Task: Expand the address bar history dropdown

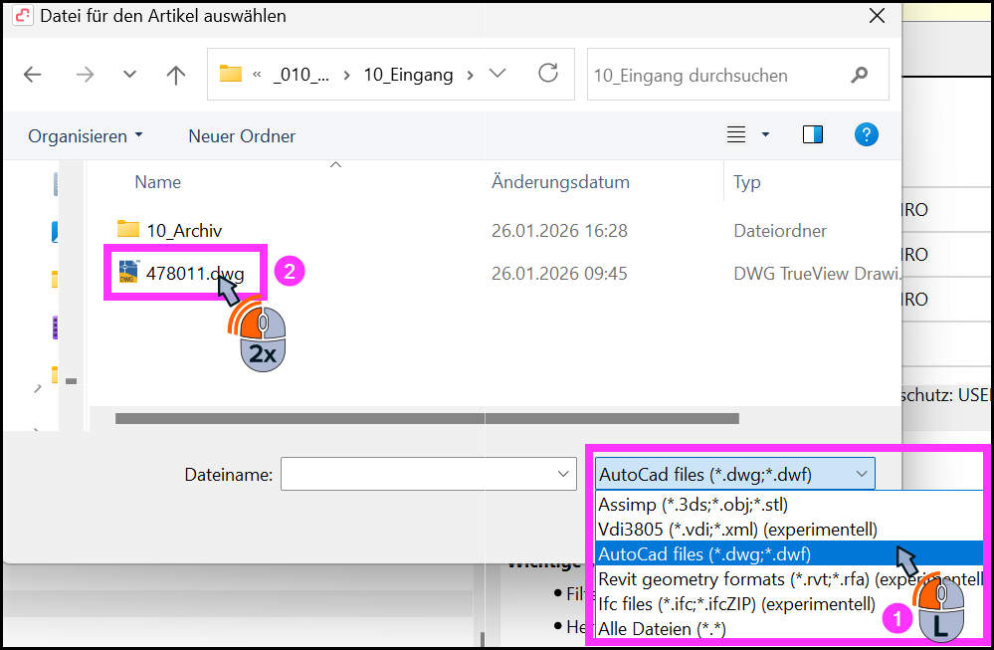Action: click(497, 74)
